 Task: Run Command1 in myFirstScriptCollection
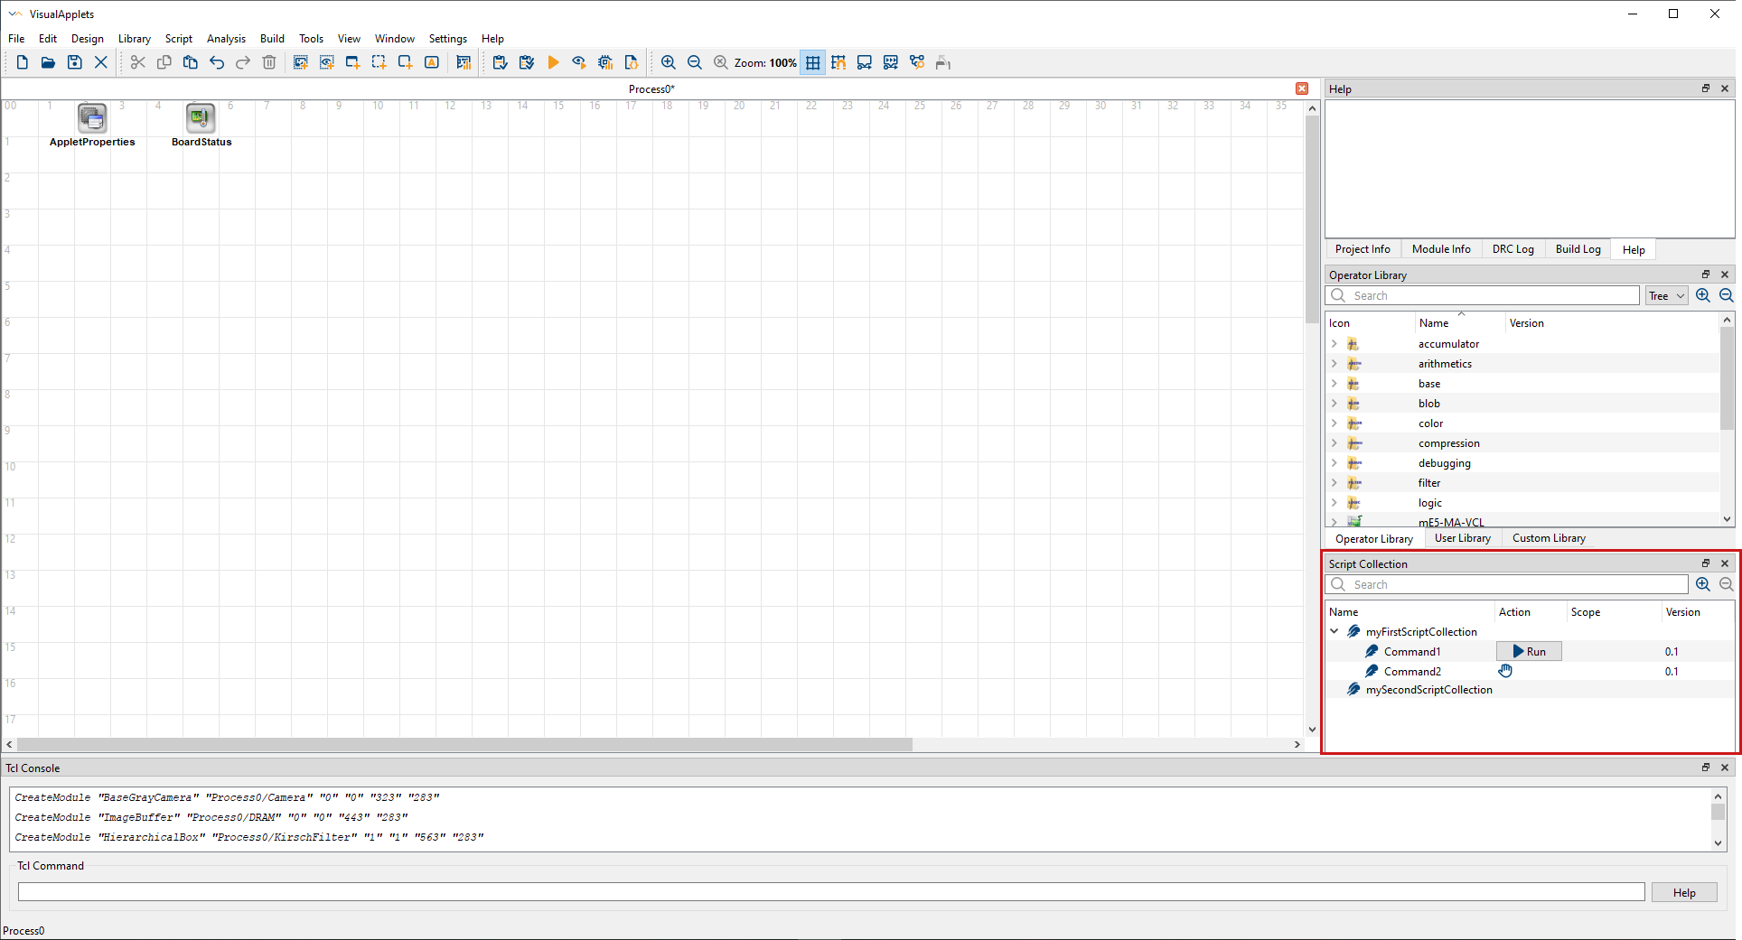(x=1528, y=651)
